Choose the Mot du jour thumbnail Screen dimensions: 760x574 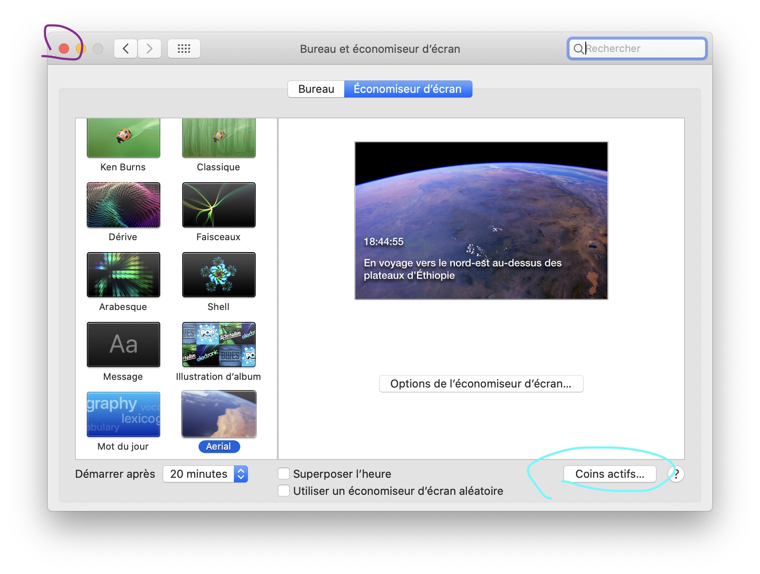(124, 414)
